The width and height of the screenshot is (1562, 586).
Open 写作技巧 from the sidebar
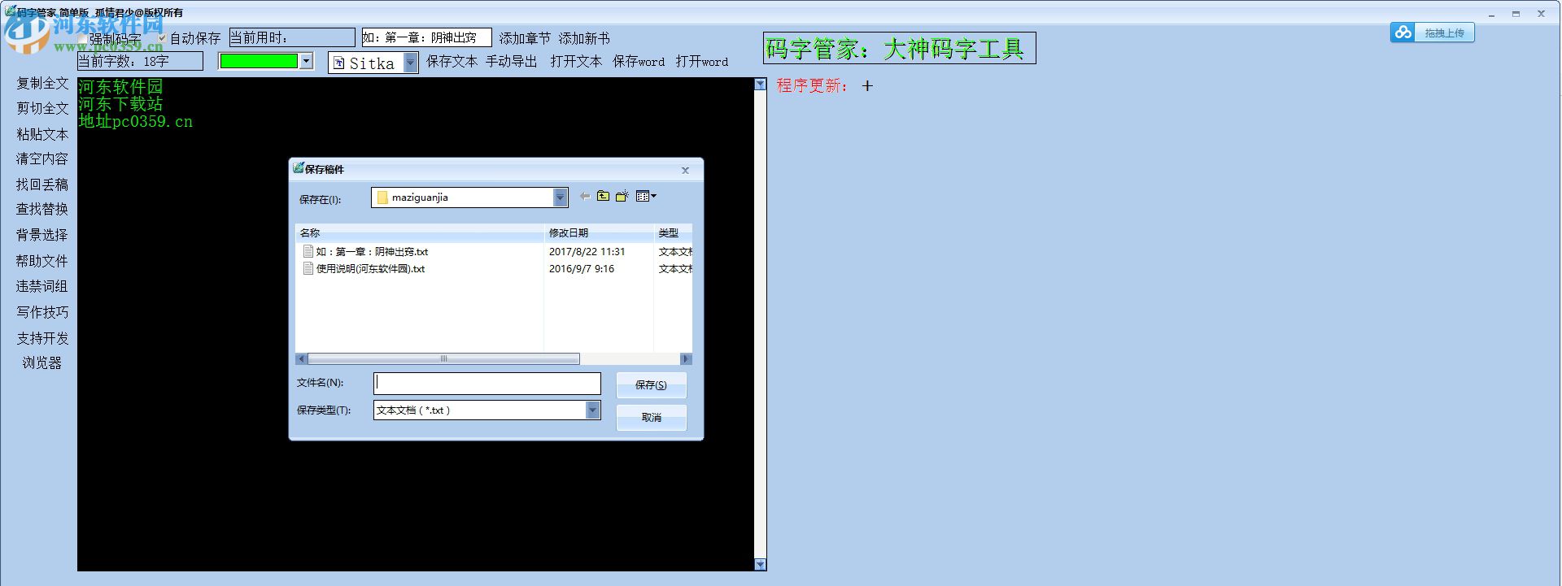(x=42, y=312)
